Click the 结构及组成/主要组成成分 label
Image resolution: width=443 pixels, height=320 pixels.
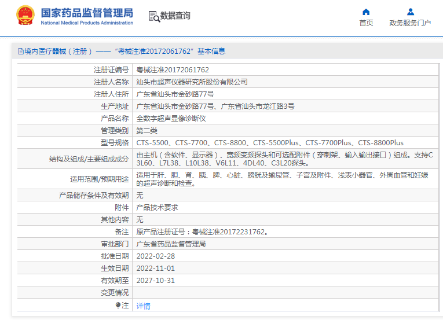coord(89,159)
